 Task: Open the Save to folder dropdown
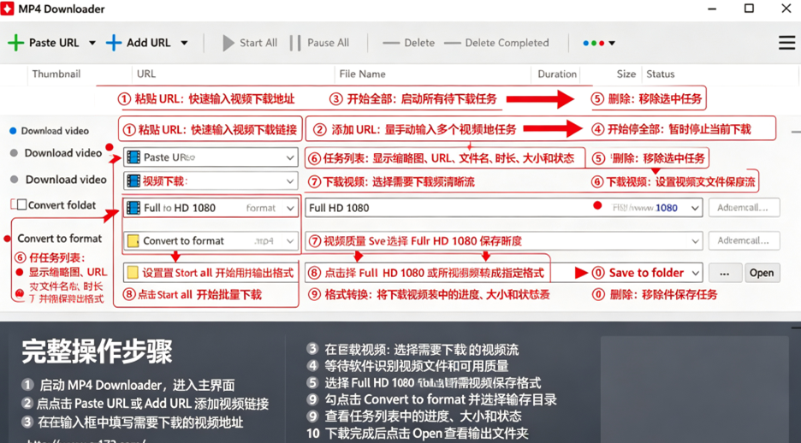point(695,273)
